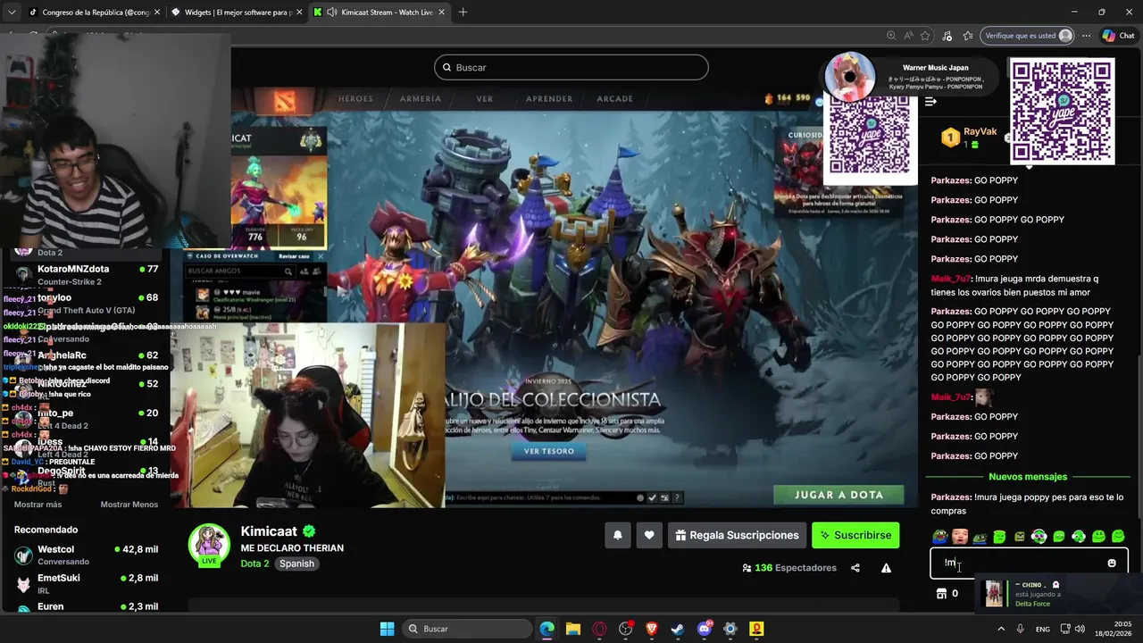Click the browser zoom magnifier icon
1143x643 pixels.
pos(891,36)
